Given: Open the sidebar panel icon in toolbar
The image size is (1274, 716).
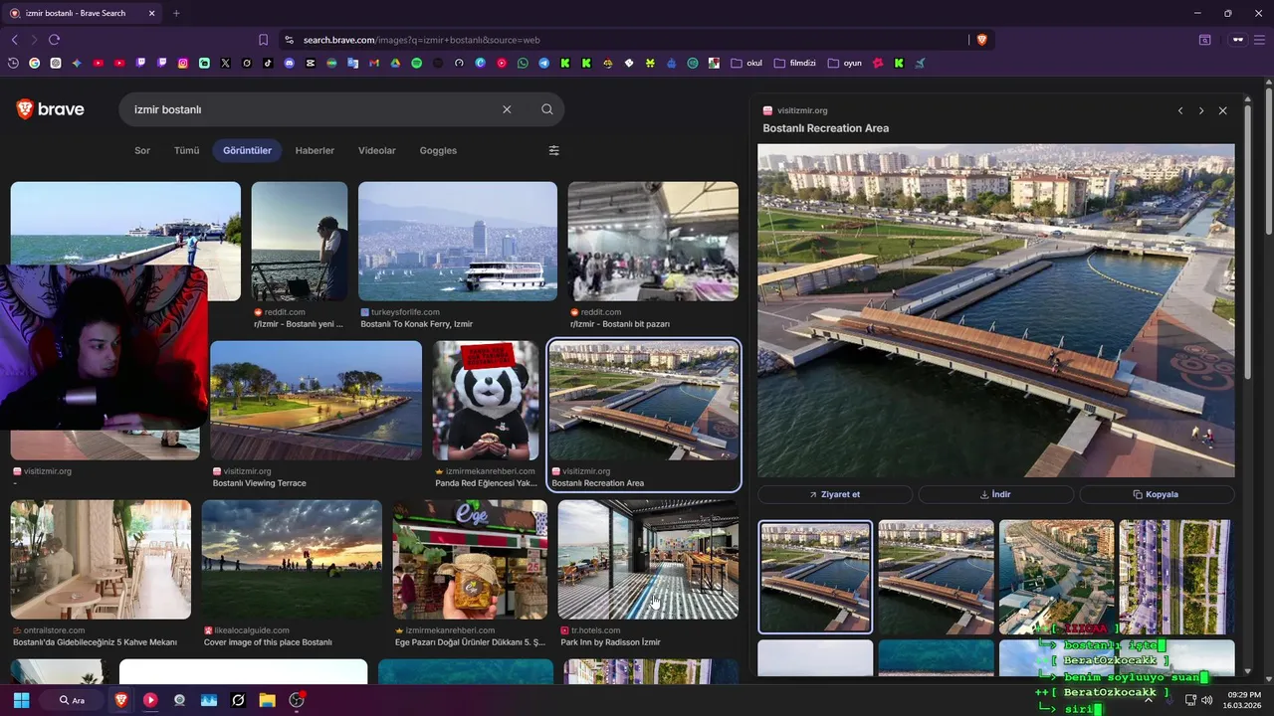Looking at the screenshot, I should click(1204, 40).
